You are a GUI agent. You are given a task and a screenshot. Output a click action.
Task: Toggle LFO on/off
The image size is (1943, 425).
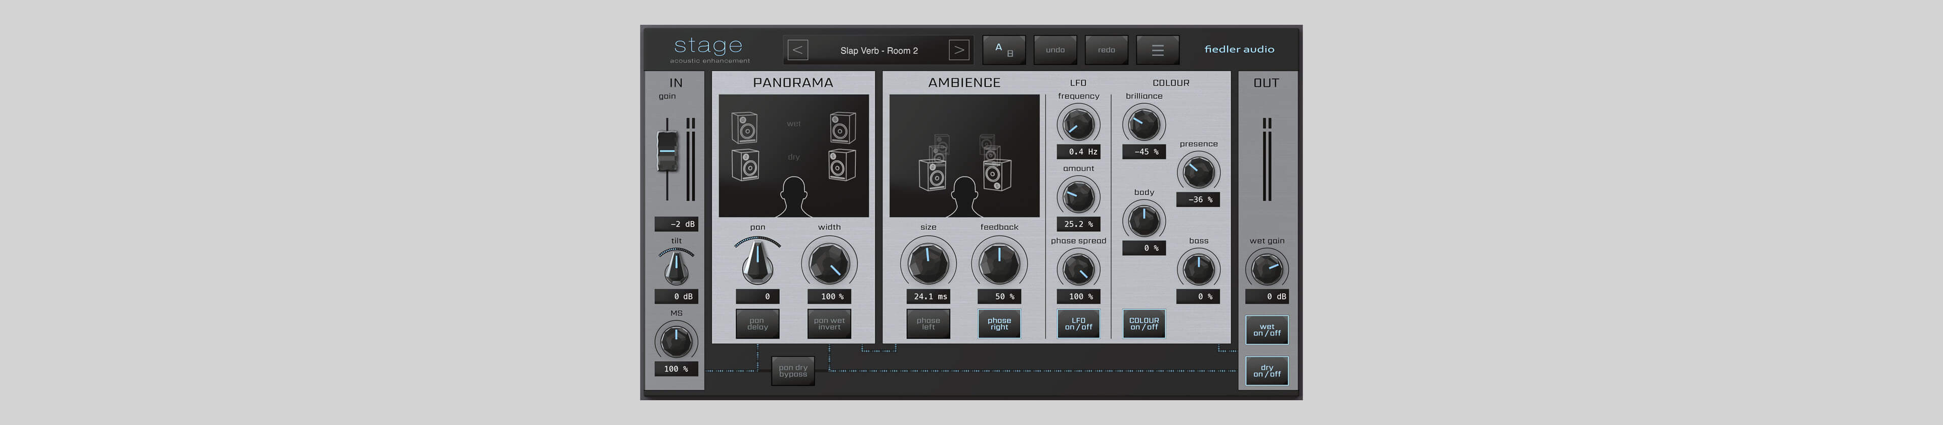1078,324
